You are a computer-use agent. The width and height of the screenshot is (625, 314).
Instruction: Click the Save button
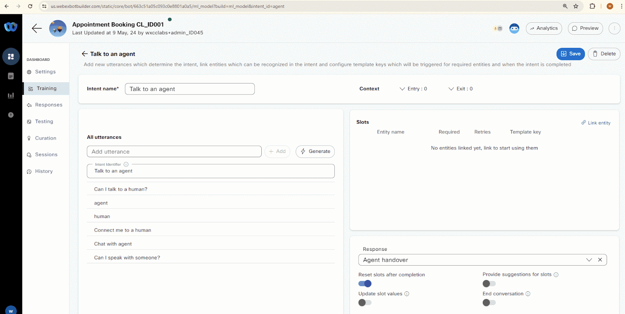570,54
